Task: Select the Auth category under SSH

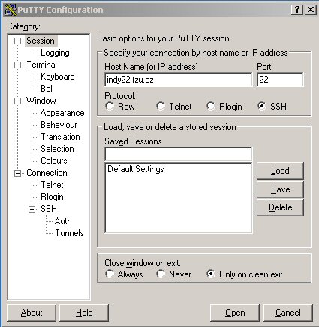Action: [63, 221]
